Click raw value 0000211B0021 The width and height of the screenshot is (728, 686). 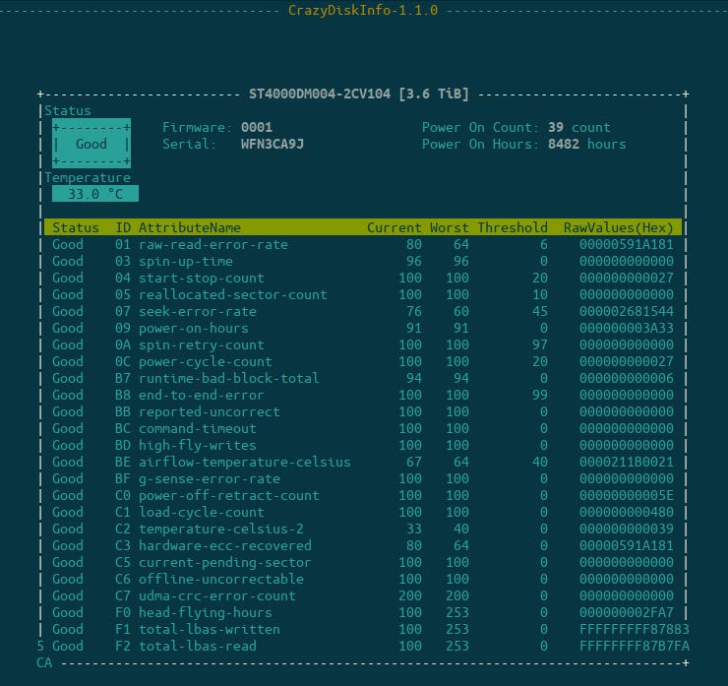(627, 462)
